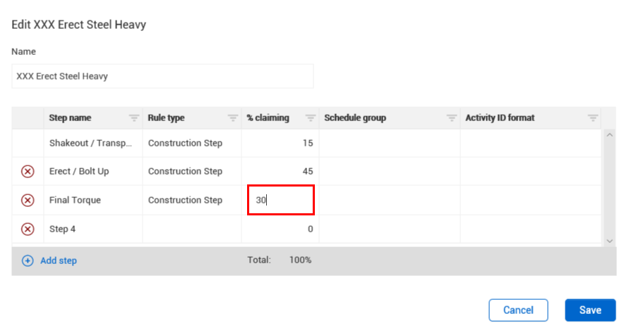
Task: Click the Final Torque % claiming field
Action: coord(280,201)
